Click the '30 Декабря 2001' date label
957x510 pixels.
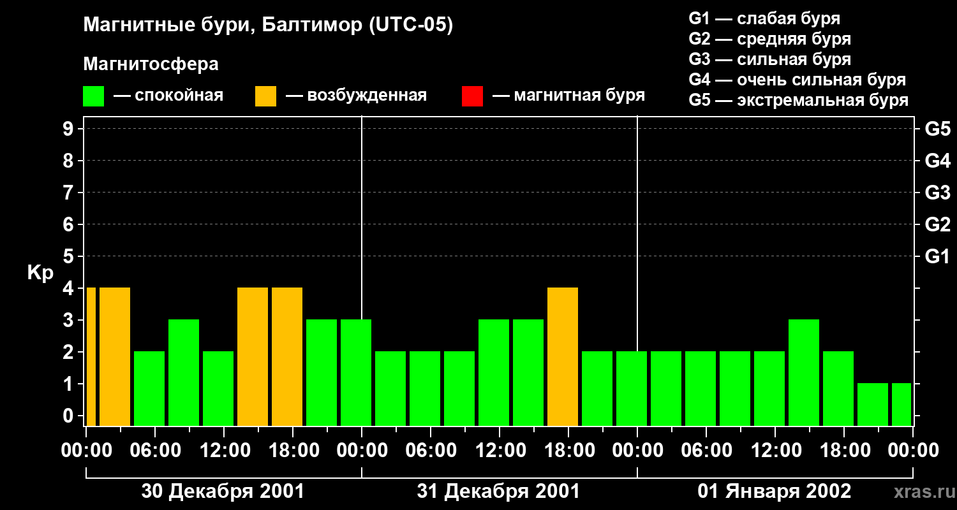(223, 492)
